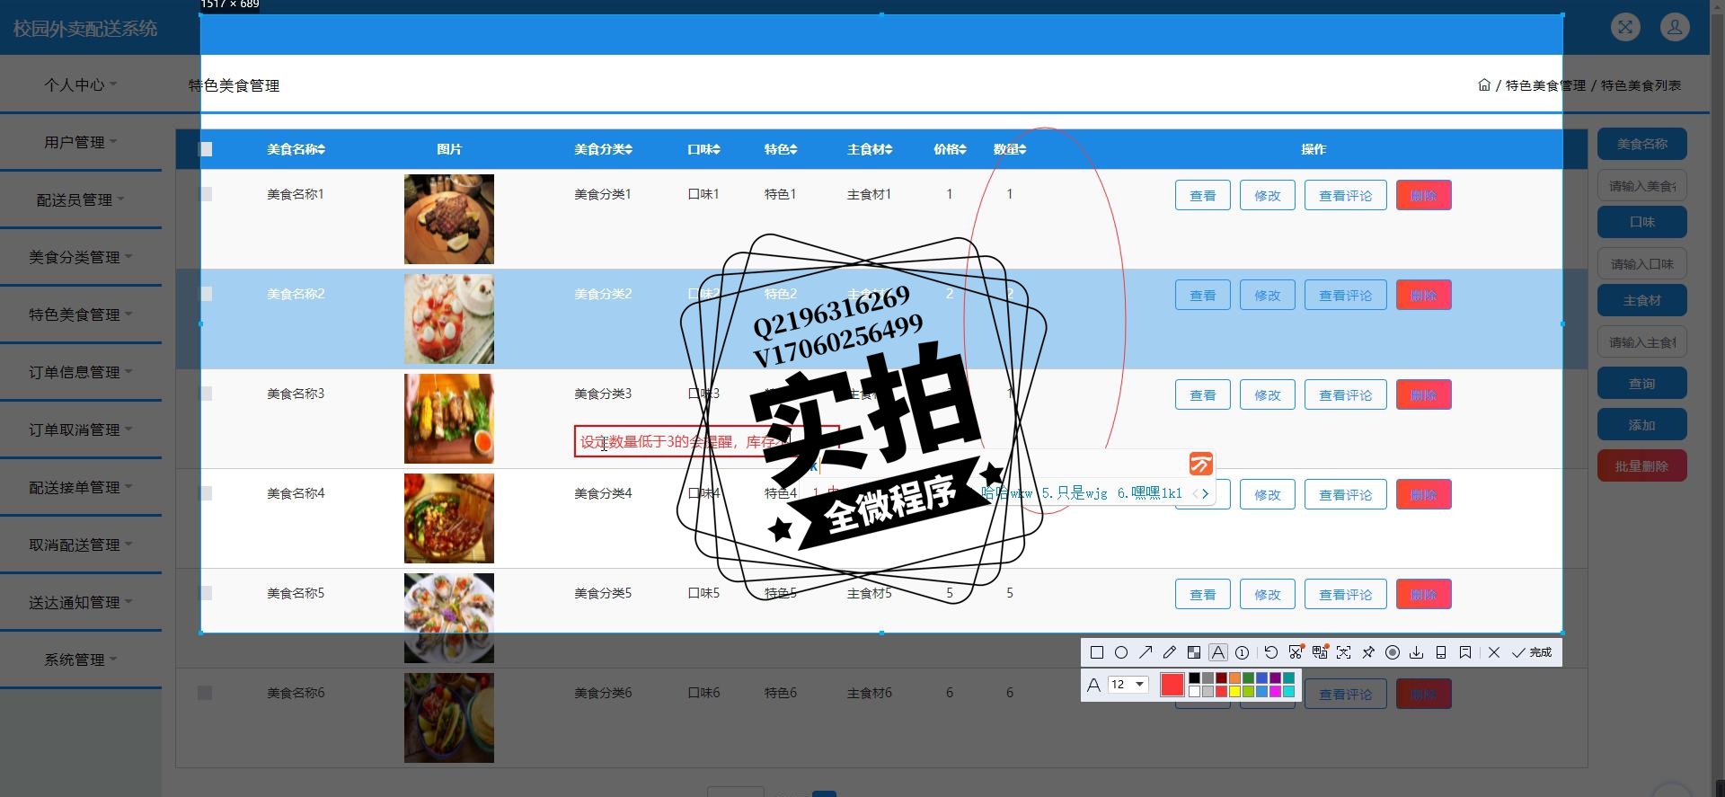This screenshot has height=797, width=1725.
Task: Select the numbered step marker tool
Action: coord(1243,652)
